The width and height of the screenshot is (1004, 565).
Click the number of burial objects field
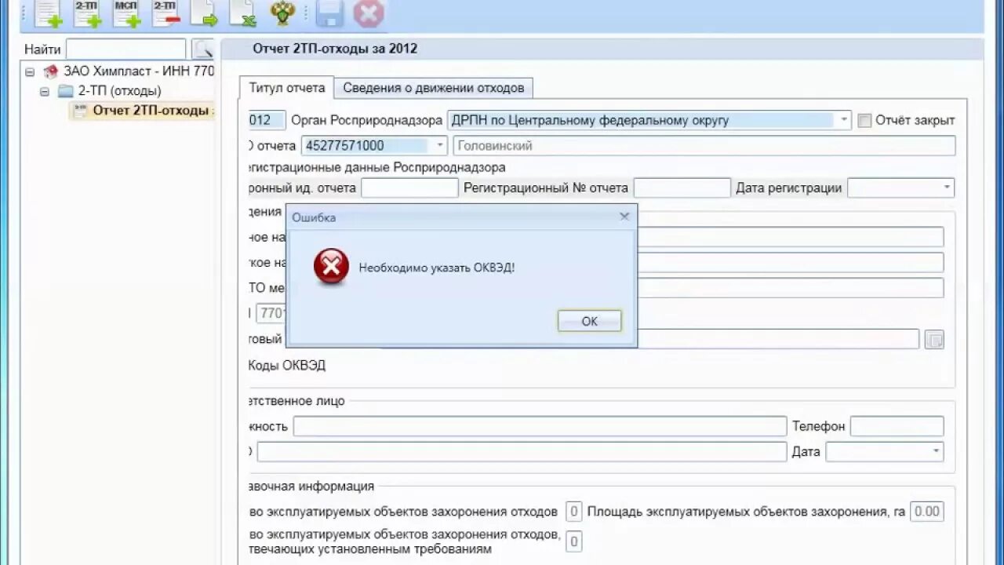point(573,512)
